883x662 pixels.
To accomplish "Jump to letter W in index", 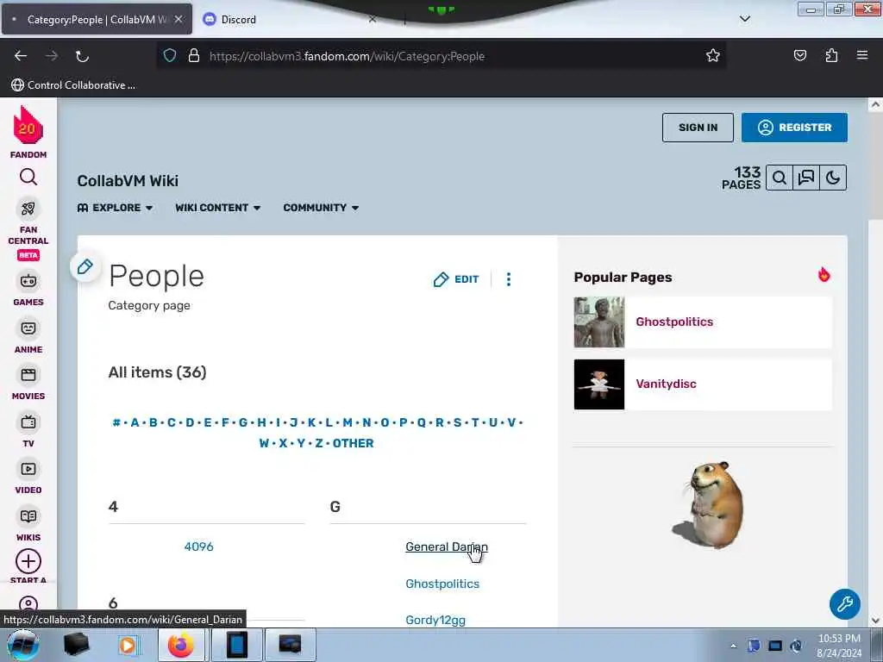I will point(264,444).
